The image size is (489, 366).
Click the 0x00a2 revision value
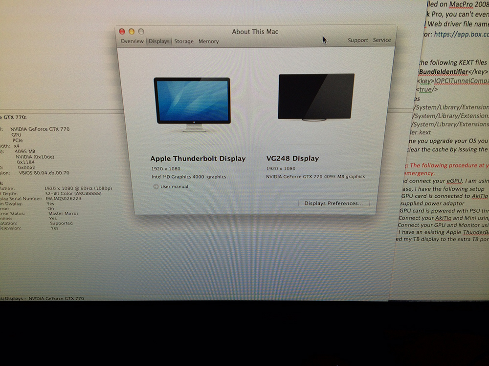[x=26, y=167]
